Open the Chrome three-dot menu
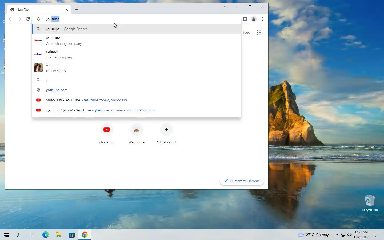Image resolution: width=384 pixels, height=240 pixels. pos(262,19)
